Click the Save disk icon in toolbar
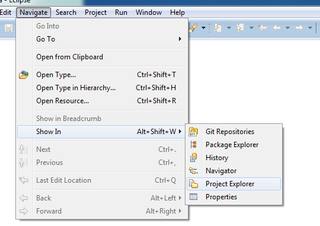 pos(8,28)
